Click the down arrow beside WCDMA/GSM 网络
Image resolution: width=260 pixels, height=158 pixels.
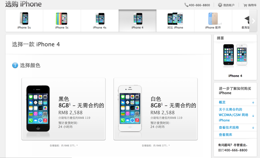(x=253, y=116)
